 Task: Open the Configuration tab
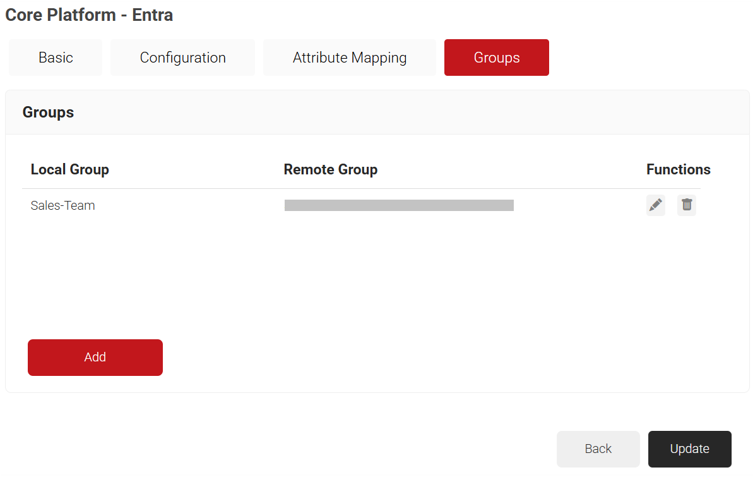tap(182, 57)
